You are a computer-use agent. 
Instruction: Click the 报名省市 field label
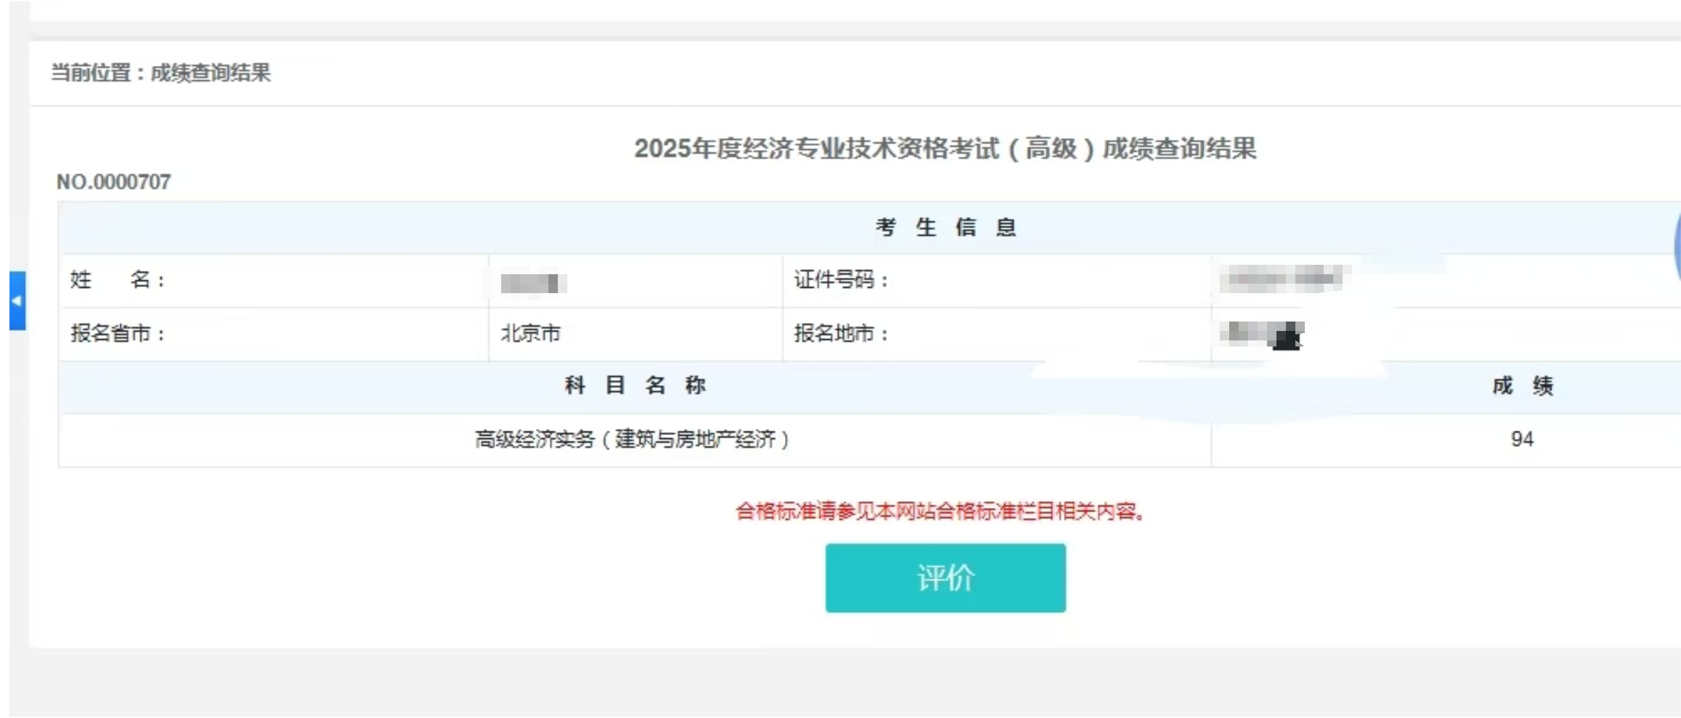118,333
